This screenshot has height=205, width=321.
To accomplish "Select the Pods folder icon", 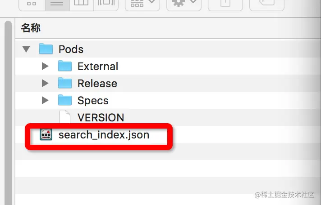I will click(x=46, y=49).
